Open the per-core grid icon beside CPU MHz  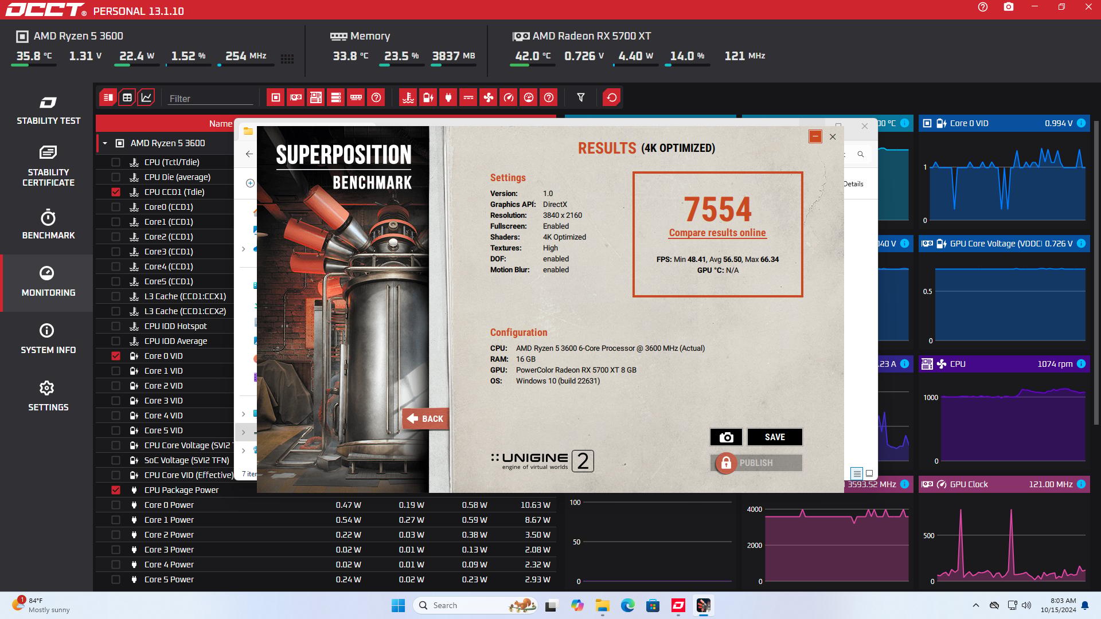[287, 58]
